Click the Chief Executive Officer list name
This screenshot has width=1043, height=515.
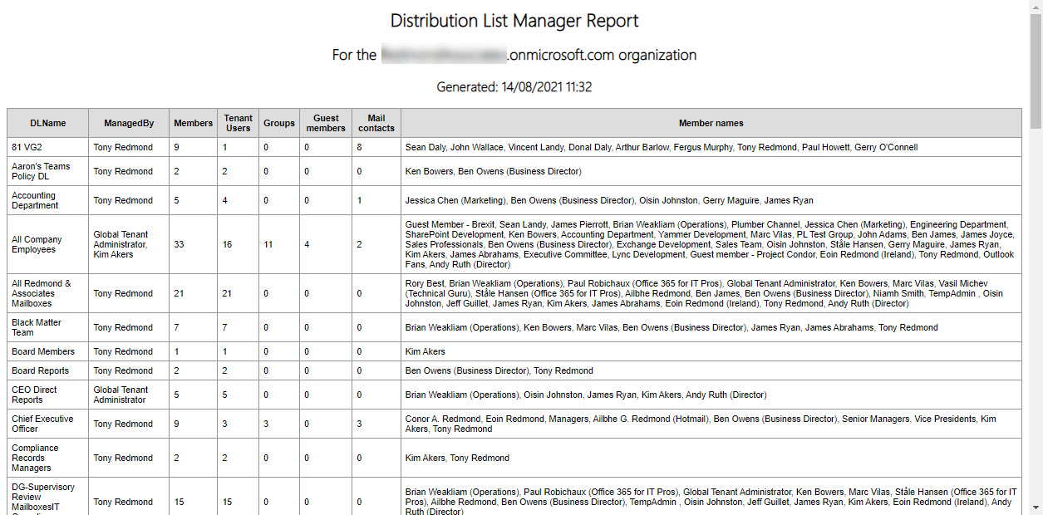pos(42,424)
